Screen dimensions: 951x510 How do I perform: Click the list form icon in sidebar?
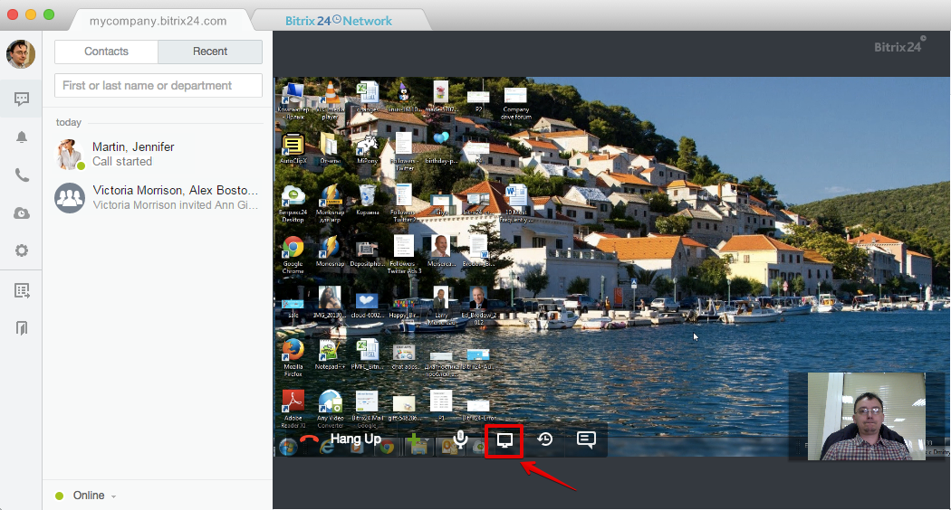(x=21, y=291)
